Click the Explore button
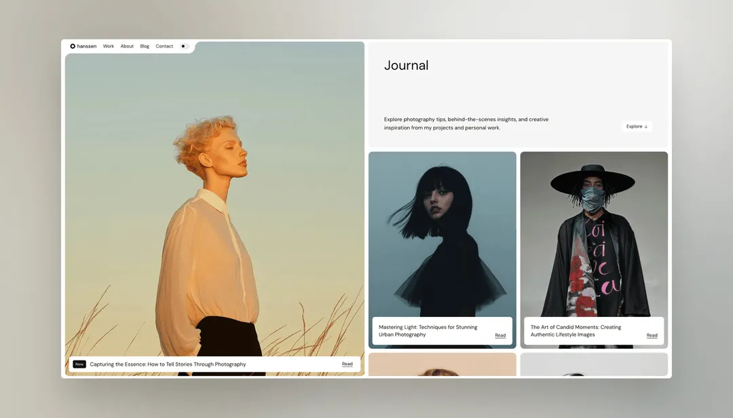Screen dimensions: 733x418 pyautogui.click(x=637, y=126)
